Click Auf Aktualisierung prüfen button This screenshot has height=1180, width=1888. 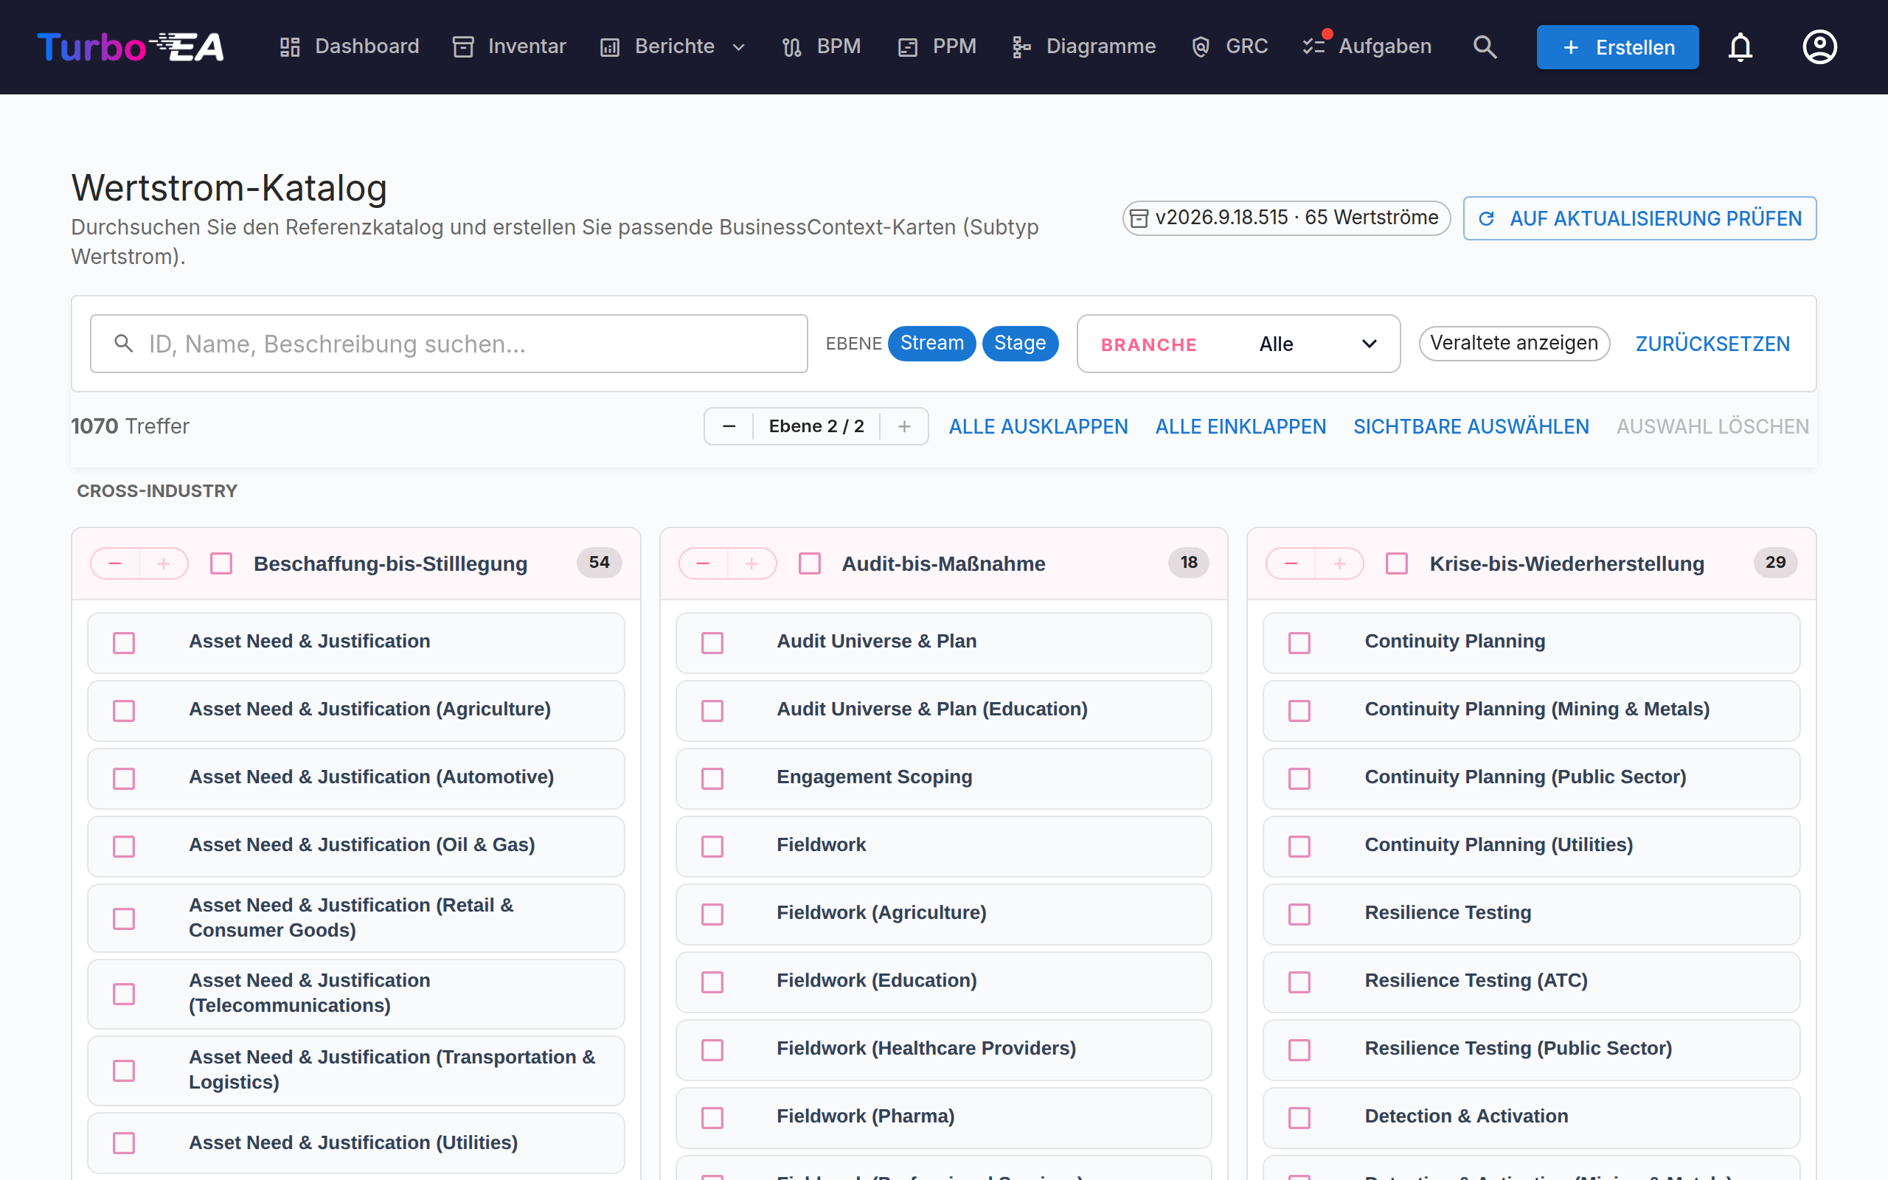[x=1639, y=218]
